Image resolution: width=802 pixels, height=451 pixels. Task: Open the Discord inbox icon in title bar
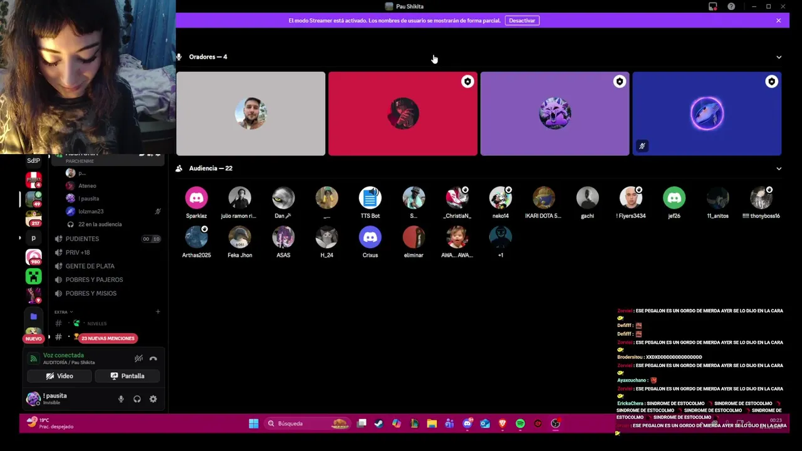(713, 6)
